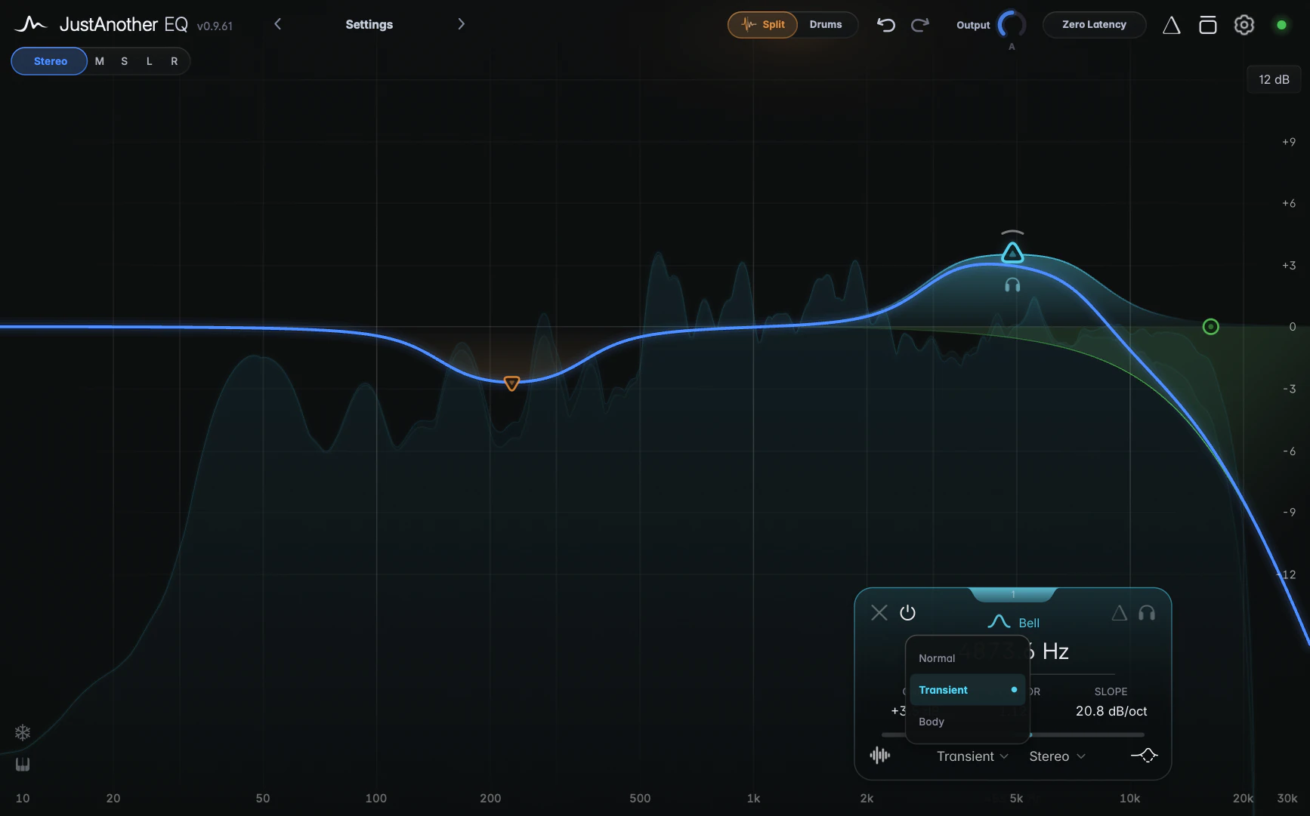Click the Zero Latency button
The image size is (1310, 816).
tap(1094, 24)
